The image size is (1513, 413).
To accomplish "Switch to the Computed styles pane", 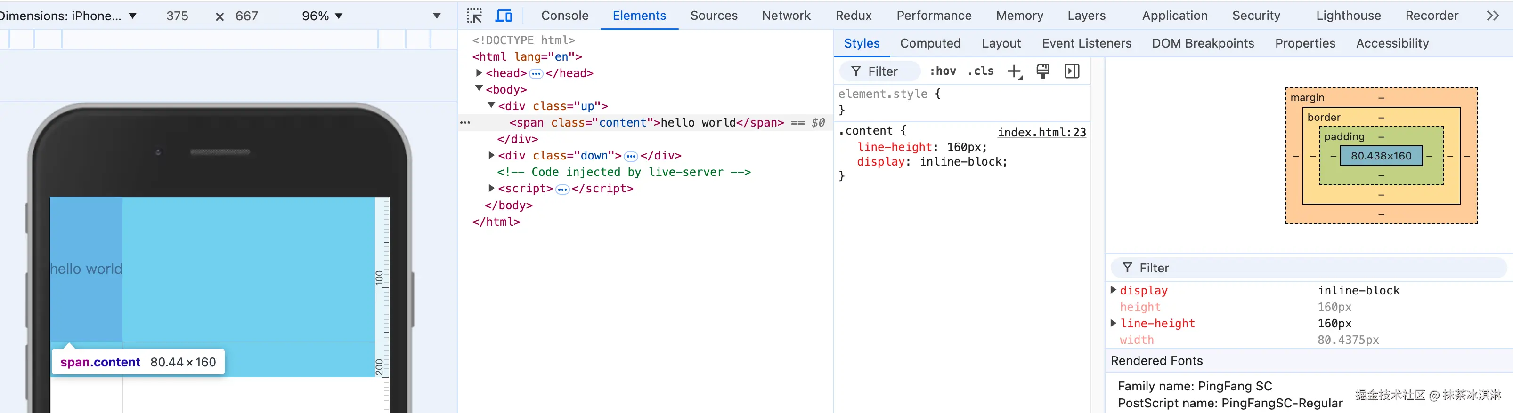I will click(930, 43).
